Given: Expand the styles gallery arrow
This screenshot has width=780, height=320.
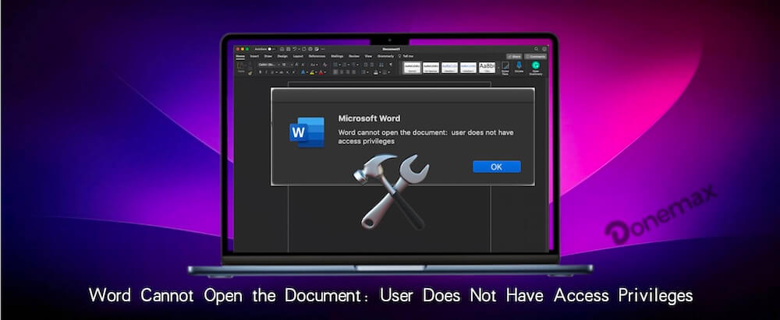Looking at the screenshot, I should coord(498,68).
